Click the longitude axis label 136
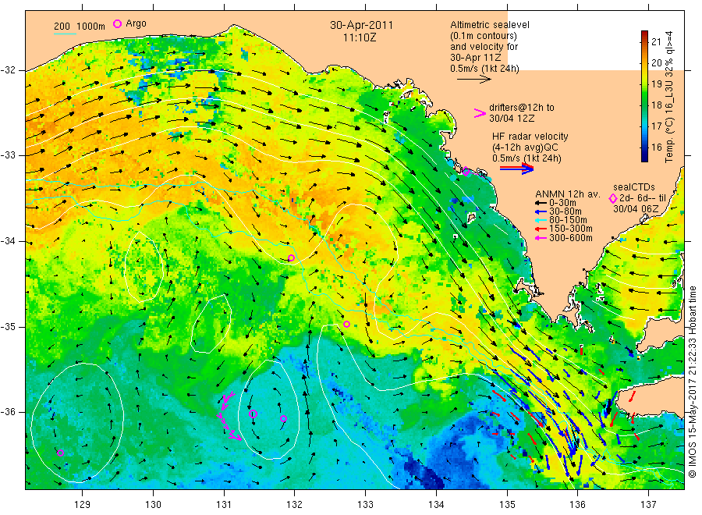 click(577, 505)
